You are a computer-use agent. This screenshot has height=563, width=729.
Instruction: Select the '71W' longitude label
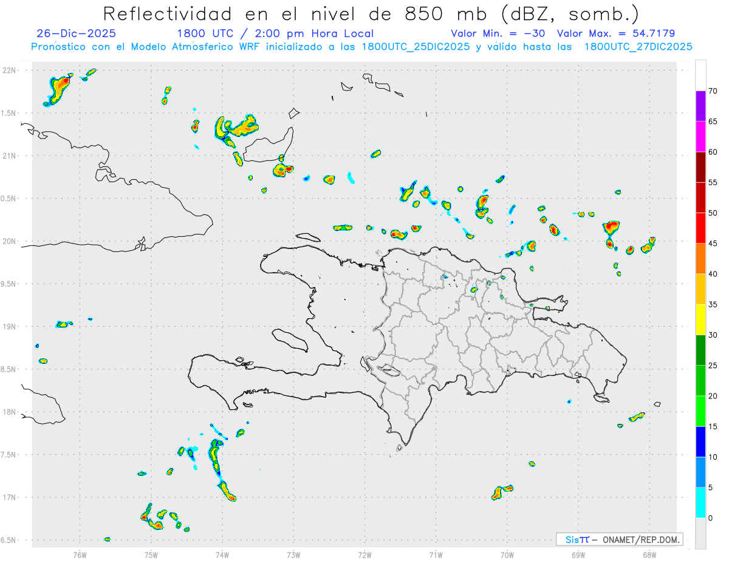pyautogui.click(x=436, y=554)
